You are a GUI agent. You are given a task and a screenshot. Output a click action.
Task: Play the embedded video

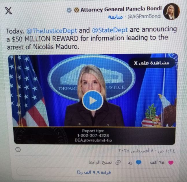tap(93, 100)
